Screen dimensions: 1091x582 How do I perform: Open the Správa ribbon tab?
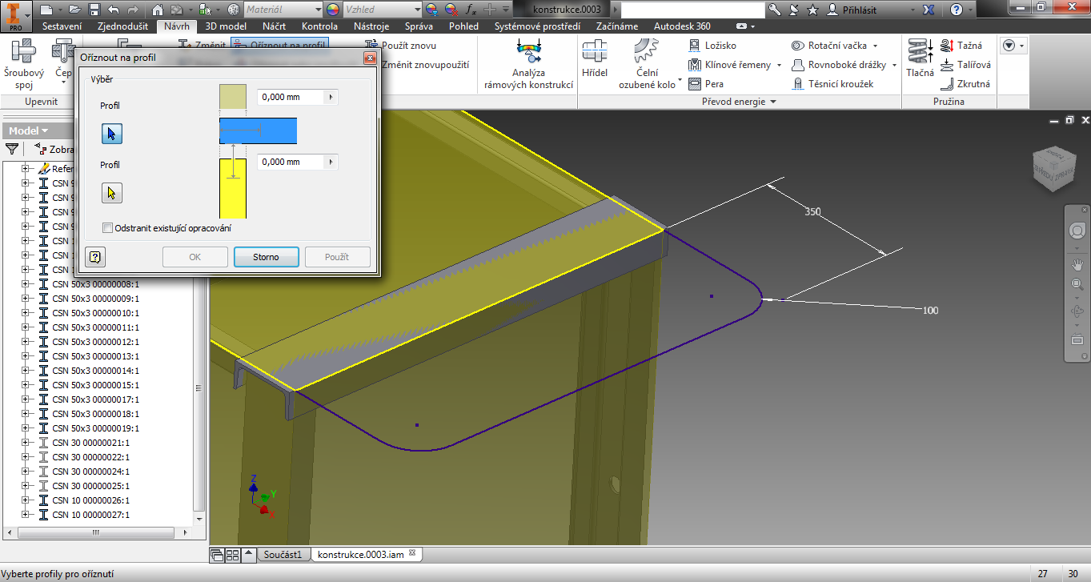click(419, 26)
